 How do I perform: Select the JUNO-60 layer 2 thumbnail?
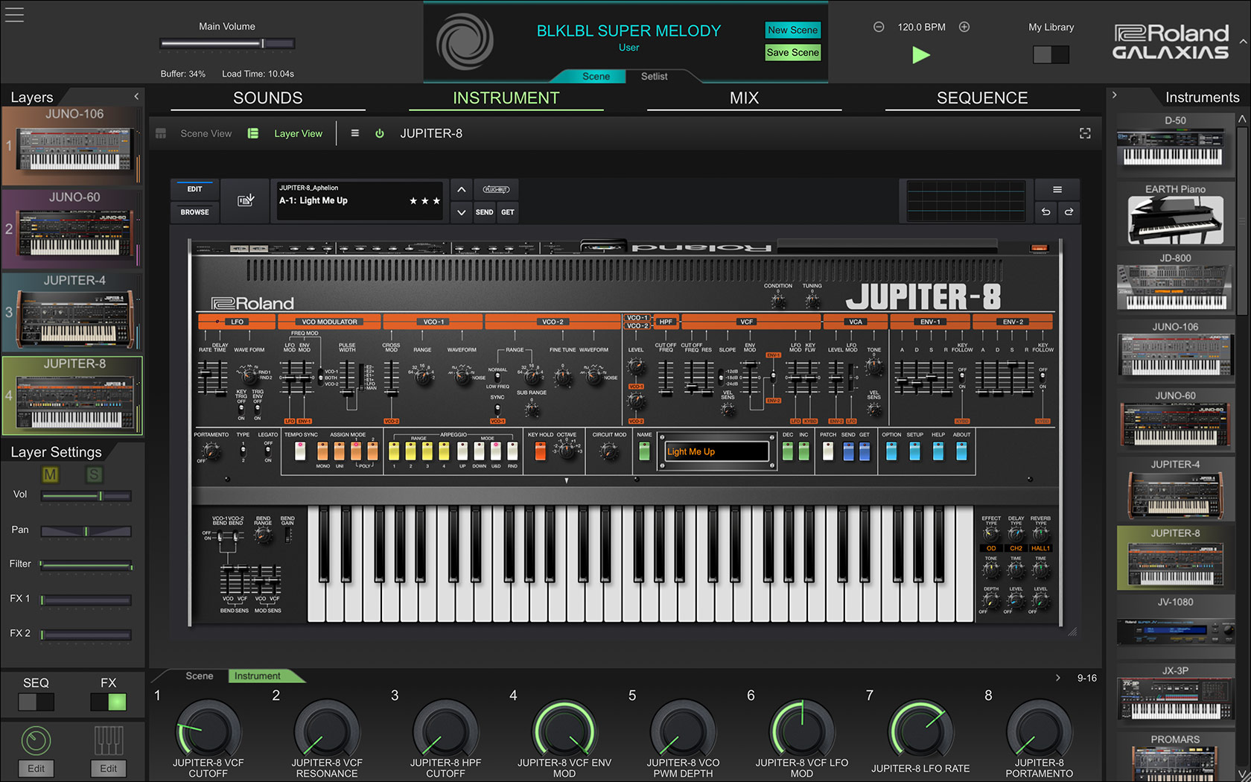pos(72,229)
